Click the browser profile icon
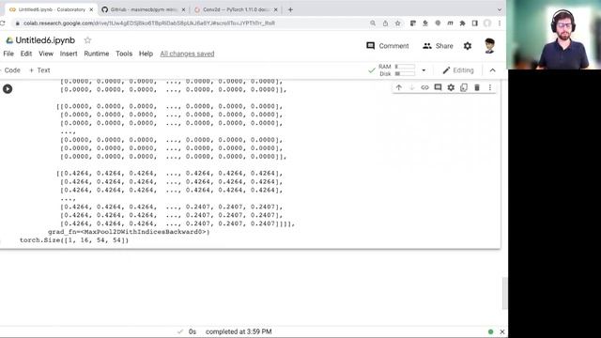 click(487, 23)
